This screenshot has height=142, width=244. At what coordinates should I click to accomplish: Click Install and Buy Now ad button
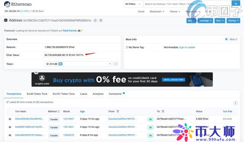(x=173, y=80)
